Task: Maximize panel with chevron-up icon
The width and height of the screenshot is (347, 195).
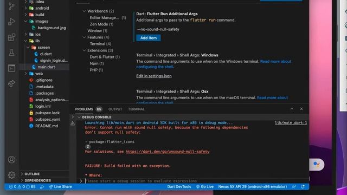Action: pyautogui.click(x=292, y=109)
